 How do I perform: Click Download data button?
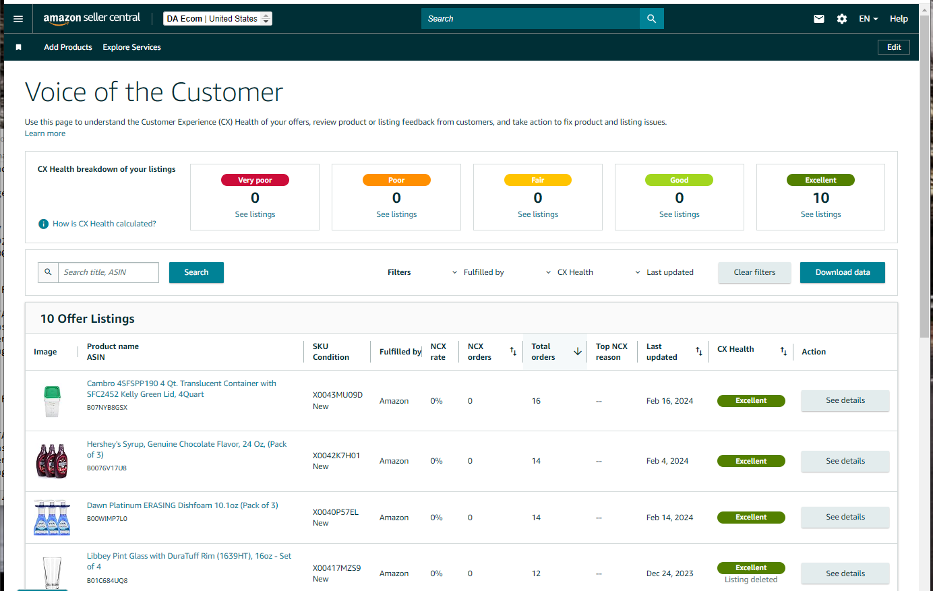(843, 272)
